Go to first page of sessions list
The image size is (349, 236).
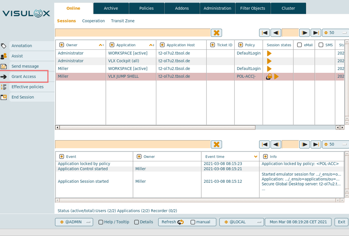tap(264, 33)
